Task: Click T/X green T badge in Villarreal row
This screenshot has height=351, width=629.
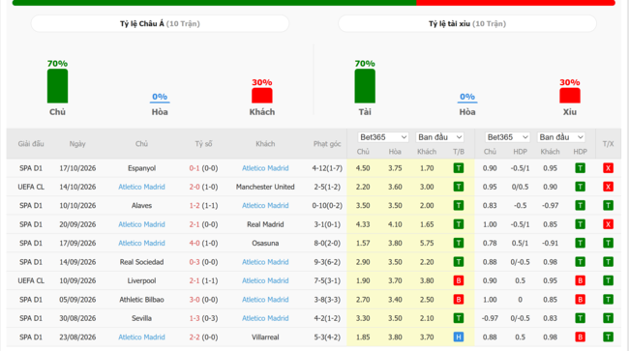Action: [608, 336]
